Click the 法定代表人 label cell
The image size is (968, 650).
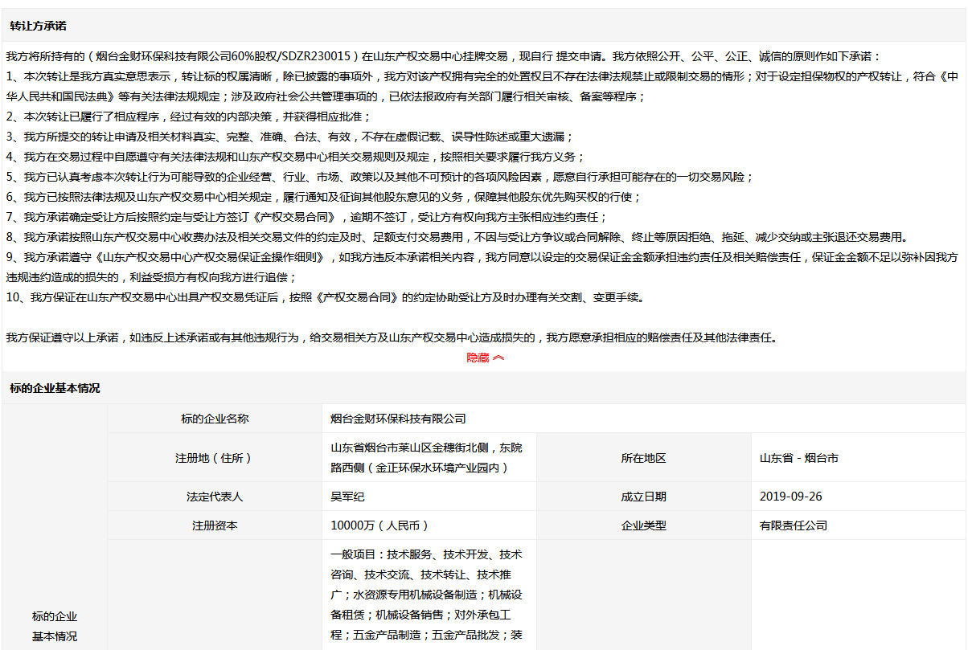pyautogui.click(x=215, y=497)
